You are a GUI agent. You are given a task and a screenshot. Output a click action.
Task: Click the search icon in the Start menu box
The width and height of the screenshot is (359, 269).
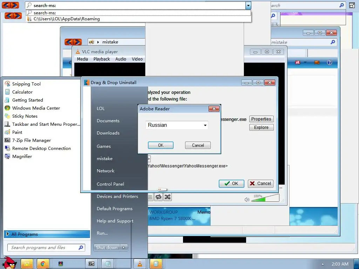pos(81,248)
